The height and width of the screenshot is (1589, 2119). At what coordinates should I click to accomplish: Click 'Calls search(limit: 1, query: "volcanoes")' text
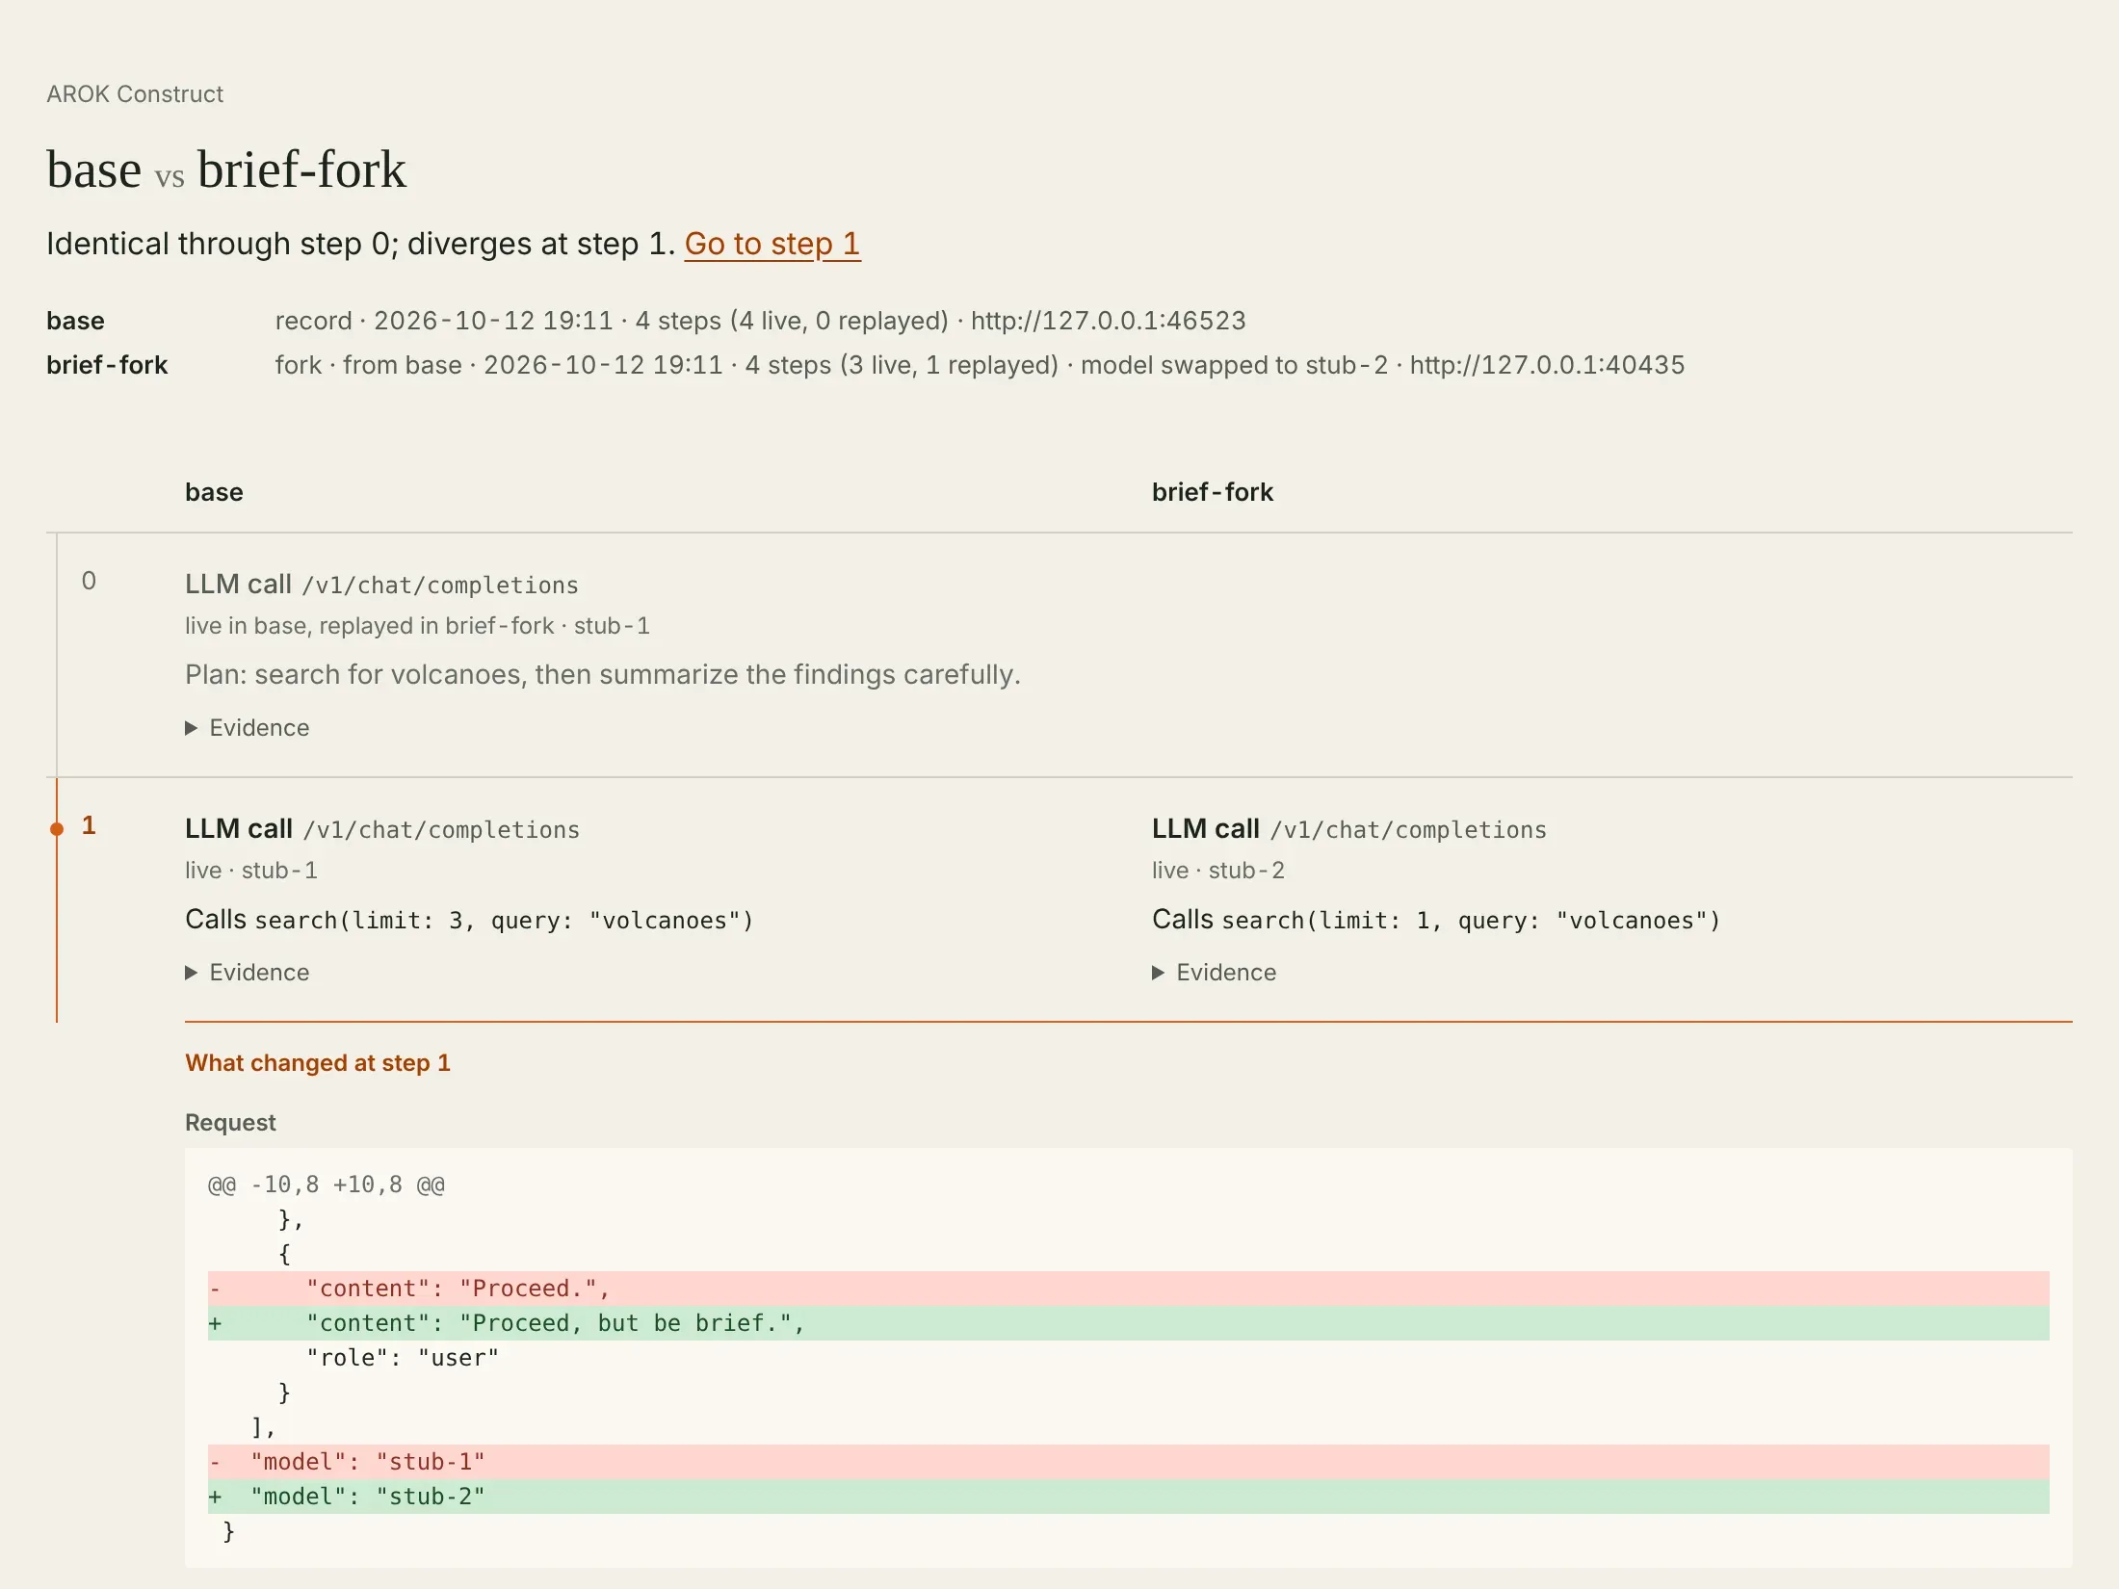[x=1436, y=920]
